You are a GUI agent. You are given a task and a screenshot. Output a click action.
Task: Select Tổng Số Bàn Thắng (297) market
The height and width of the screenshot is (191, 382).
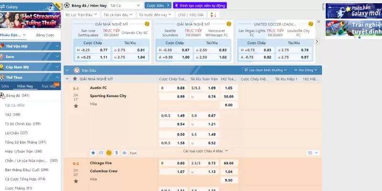point(26,142)
